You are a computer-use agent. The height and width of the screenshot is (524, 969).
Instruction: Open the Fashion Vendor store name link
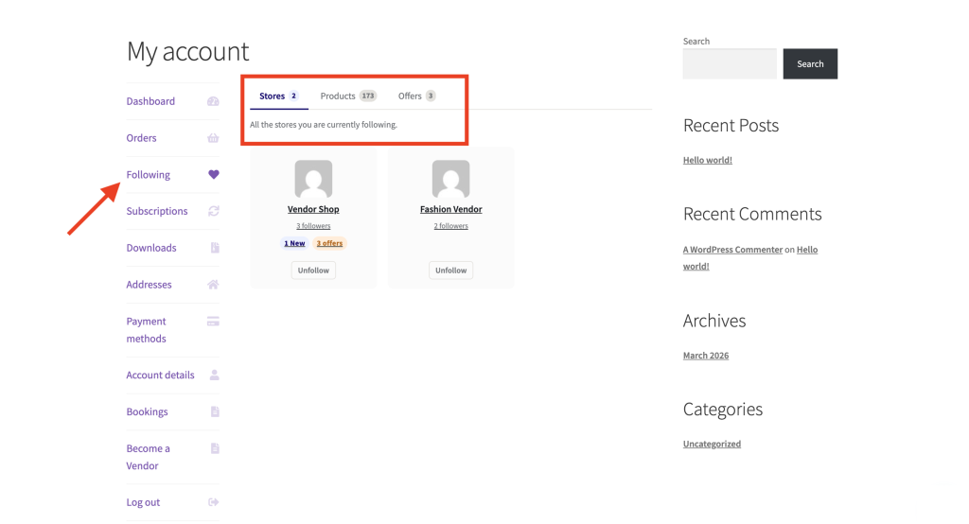click(x=451, y=209)
